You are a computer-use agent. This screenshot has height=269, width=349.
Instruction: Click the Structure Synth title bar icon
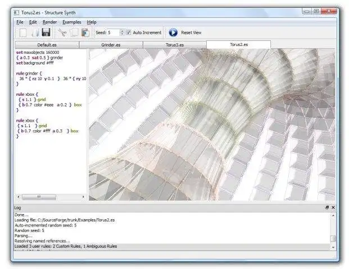[16, 13]
